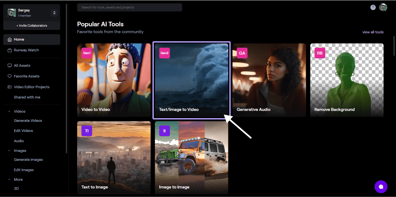This screenshot has height=197, width=396.
Task: Open Runway Watch
Action: point(26,50)
